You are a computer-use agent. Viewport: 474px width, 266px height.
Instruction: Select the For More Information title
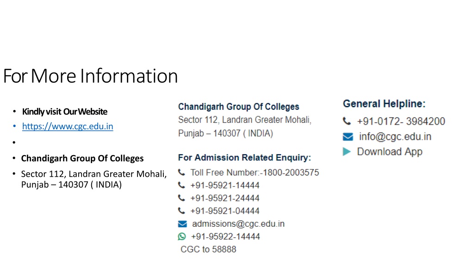(x=90, y=76)
